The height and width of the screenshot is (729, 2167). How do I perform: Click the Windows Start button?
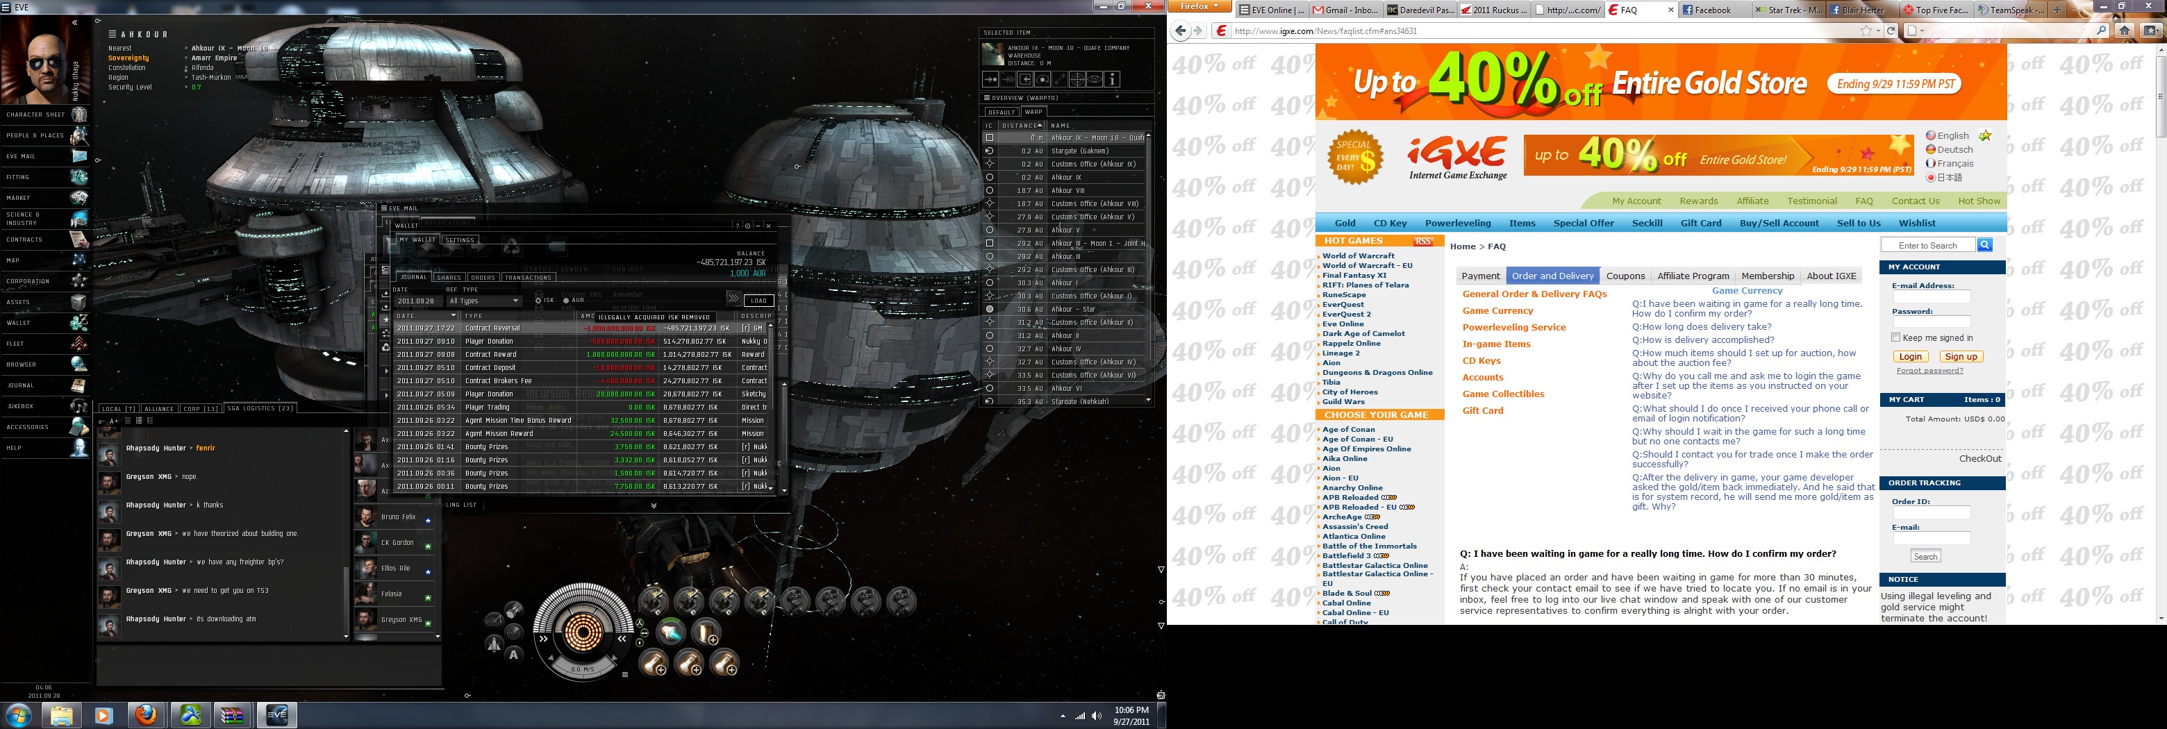click(19, 716)
